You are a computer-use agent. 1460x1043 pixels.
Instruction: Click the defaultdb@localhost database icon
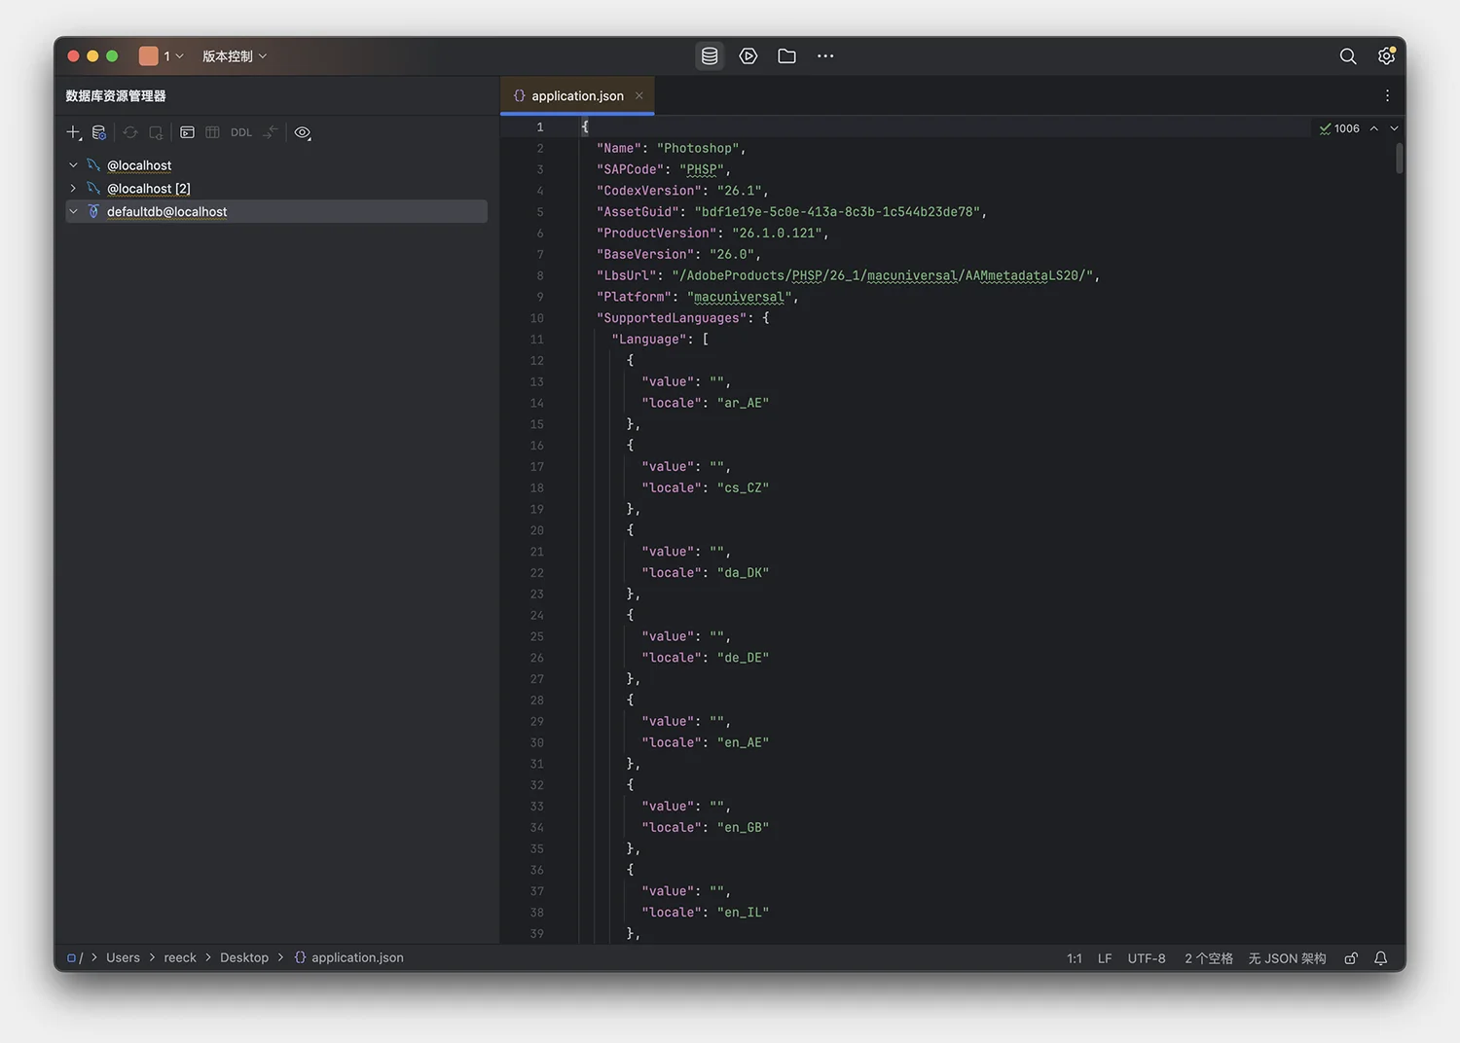tap(93, 211)
